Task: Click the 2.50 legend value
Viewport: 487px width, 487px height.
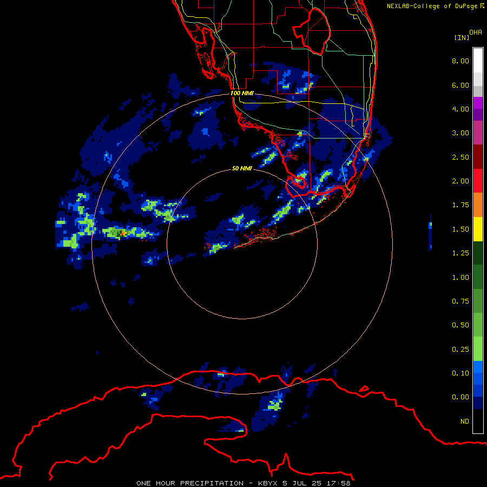Action: pyautogui.click(x=460, y=157)
